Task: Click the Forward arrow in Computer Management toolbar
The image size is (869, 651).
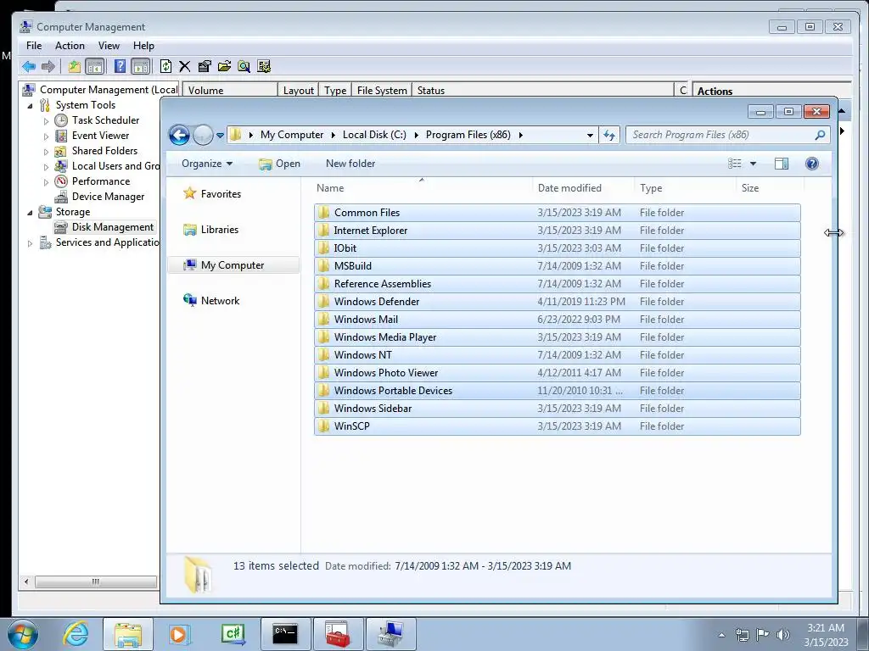Action: click(x=48, y=67)
